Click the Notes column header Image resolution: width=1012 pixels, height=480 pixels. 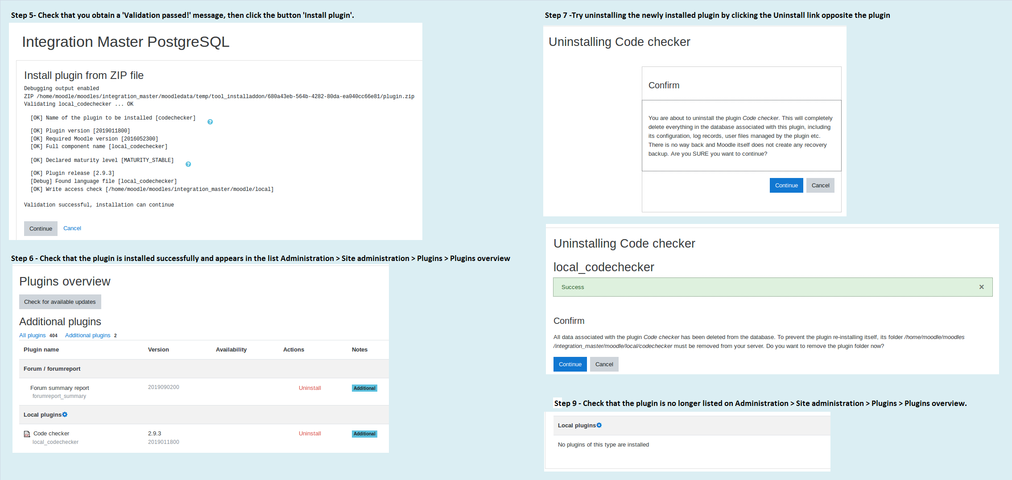(x=359, y=349)
